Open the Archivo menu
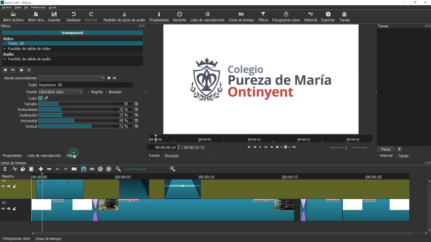Image resolution: width=431 pixels, height=242 pixels. 7,7
